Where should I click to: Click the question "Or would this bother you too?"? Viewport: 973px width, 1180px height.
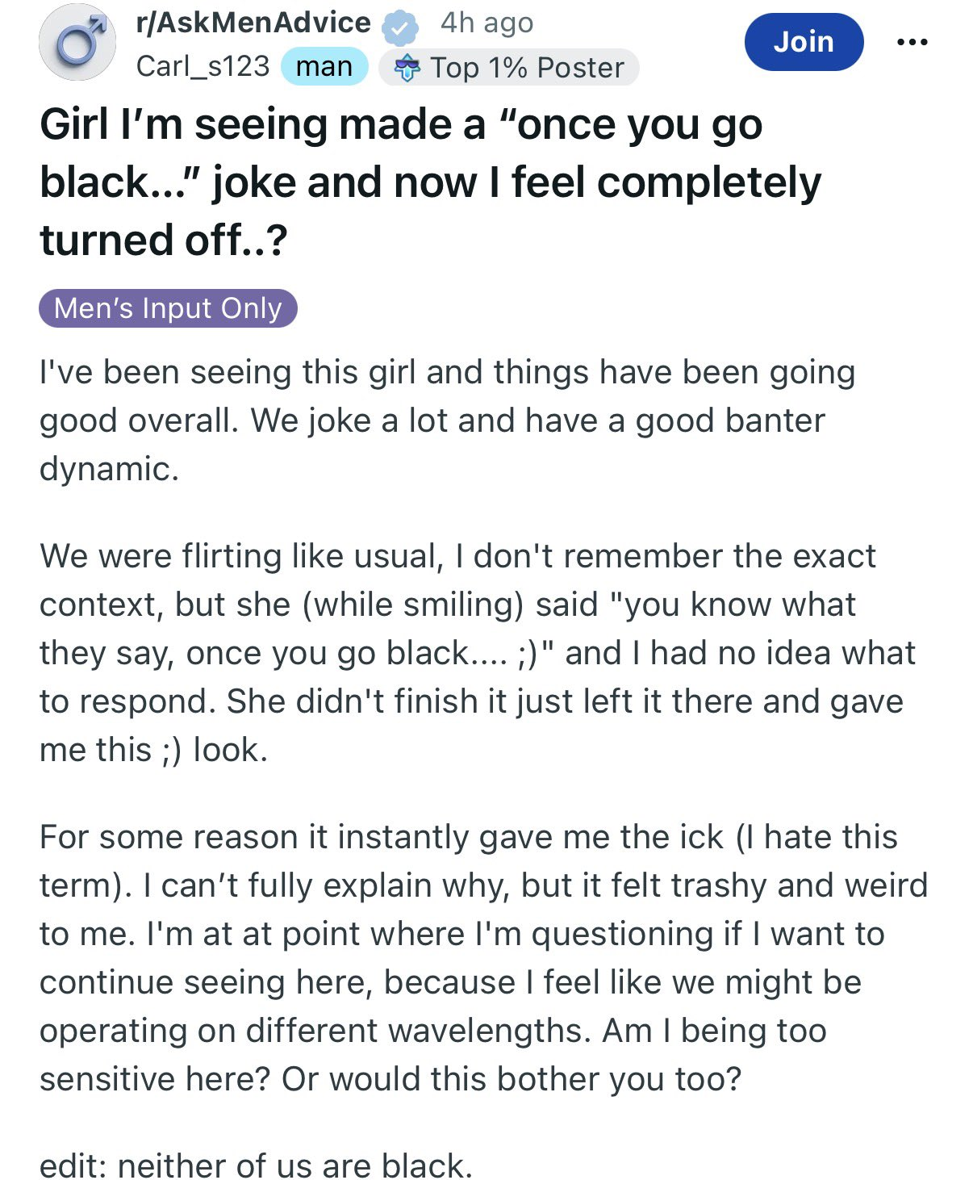(511, 1079)
